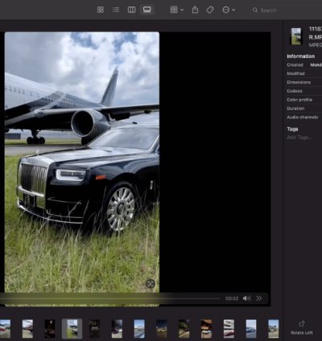Select the gallery view button
Screen dimensions: 322x341
[x=147, y=10]
